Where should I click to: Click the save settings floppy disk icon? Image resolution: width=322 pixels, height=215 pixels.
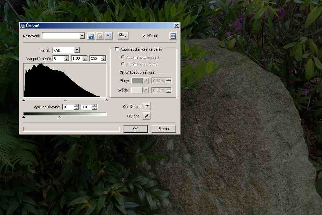point(91,36)
